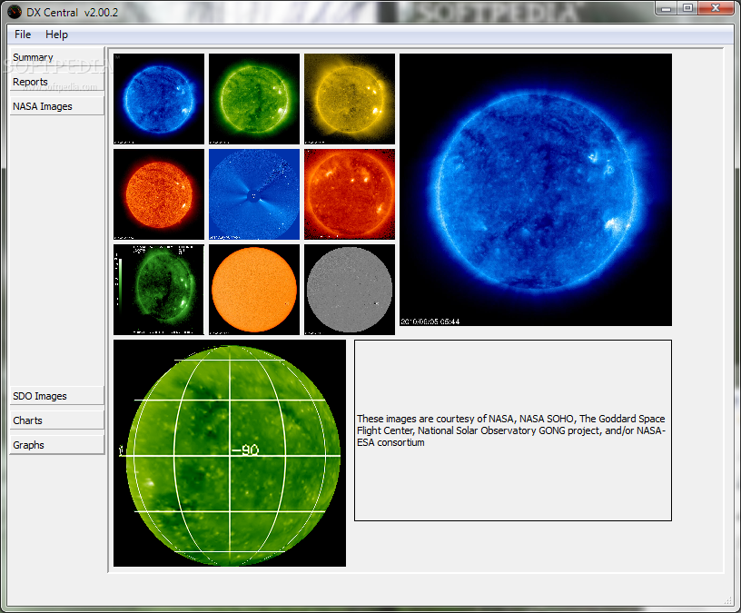The image size is (741, 613).
Task: Open the Graphs section
Action: (x=56, y=445)
